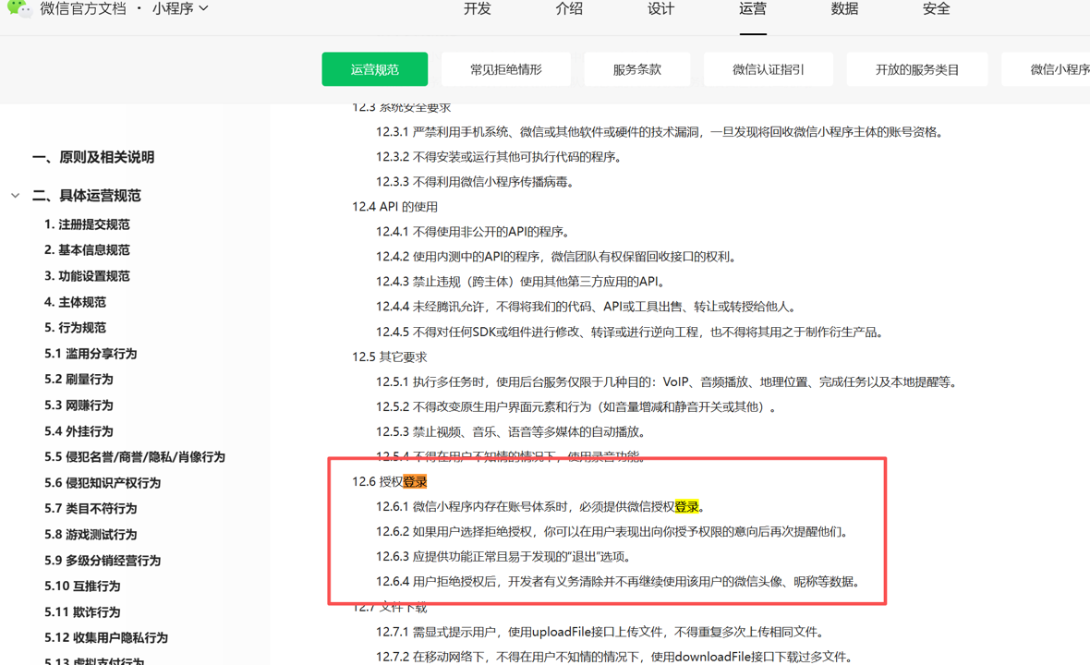Screen dimensions: 1090x665
Task: Go to 一、原则及相关说明 in sidebar
Action: pyautogui.click(x=93, y=157)
